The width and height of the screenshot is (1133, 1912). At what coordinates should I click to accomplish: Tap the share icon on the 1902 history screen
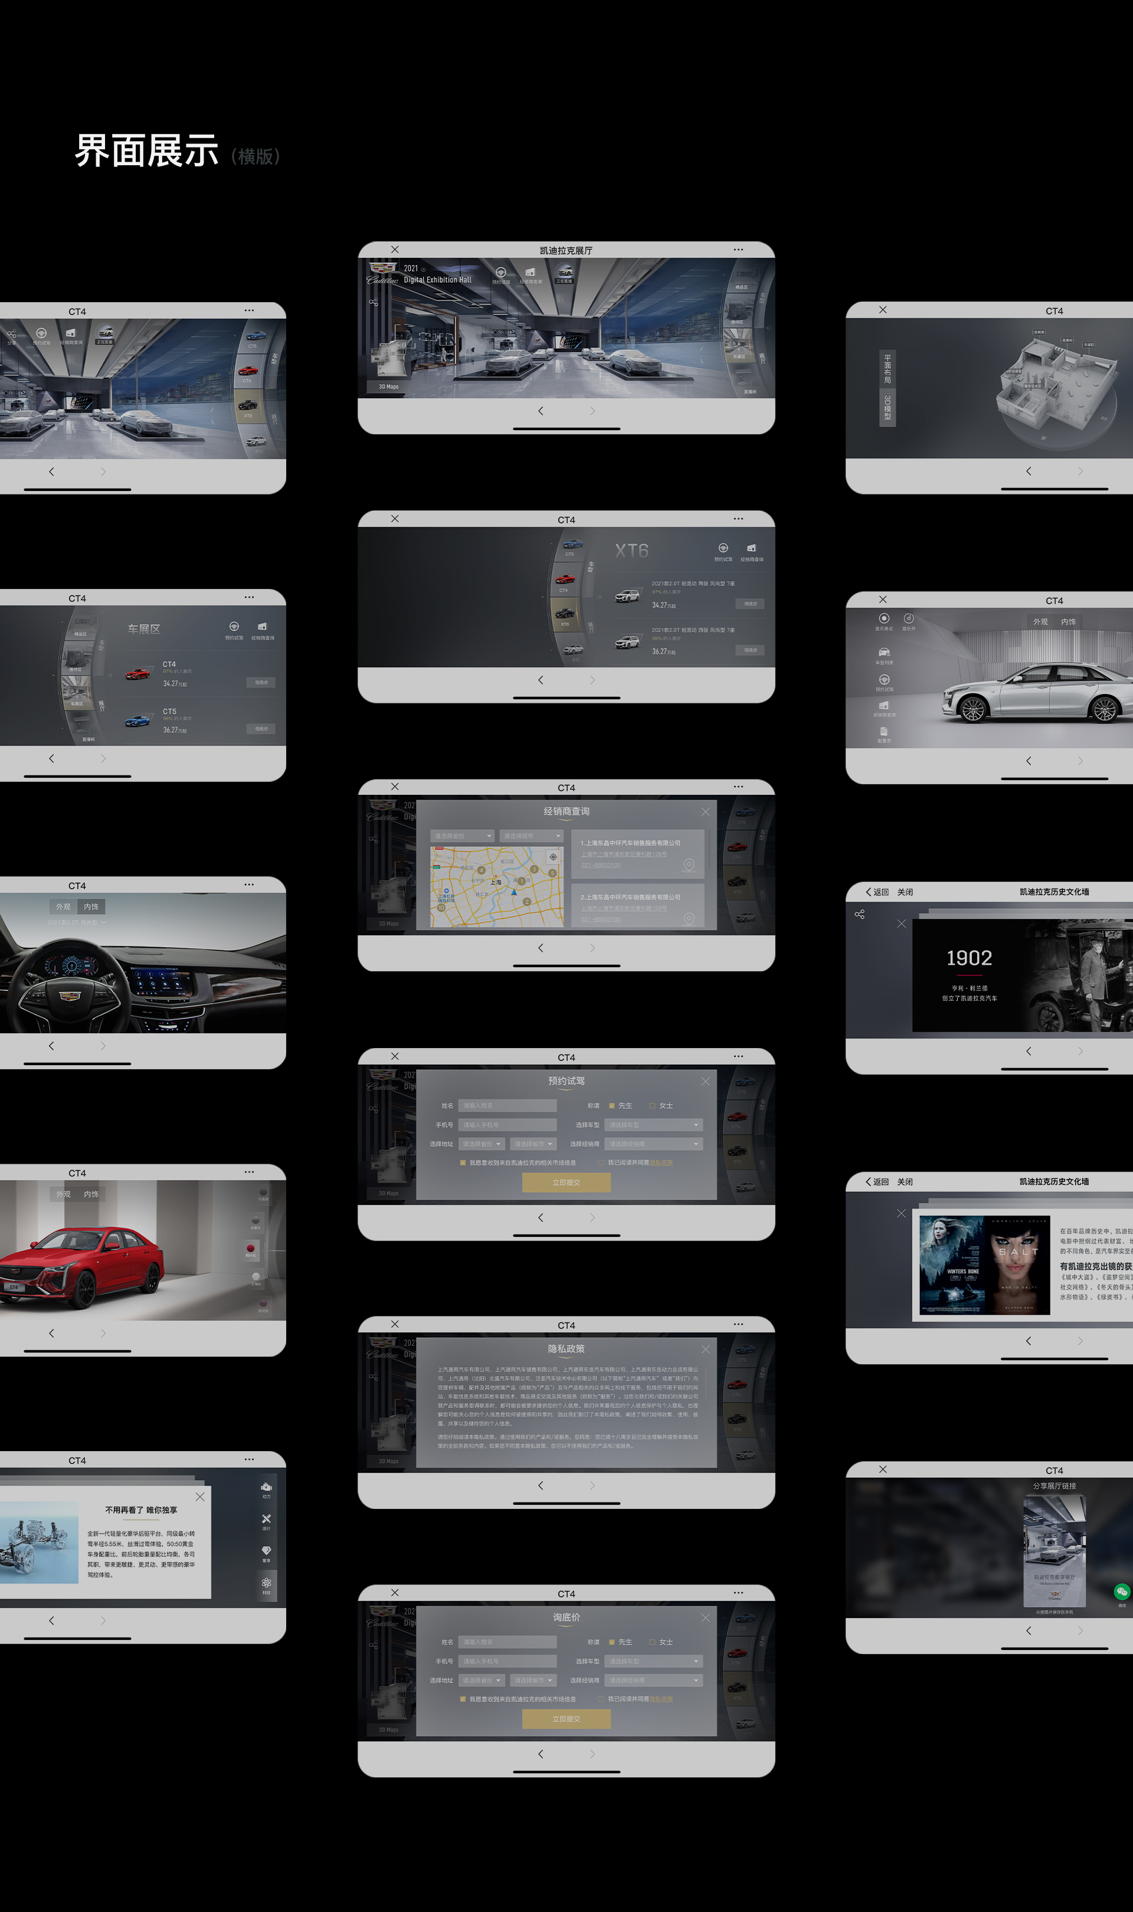tap(860, 915)
